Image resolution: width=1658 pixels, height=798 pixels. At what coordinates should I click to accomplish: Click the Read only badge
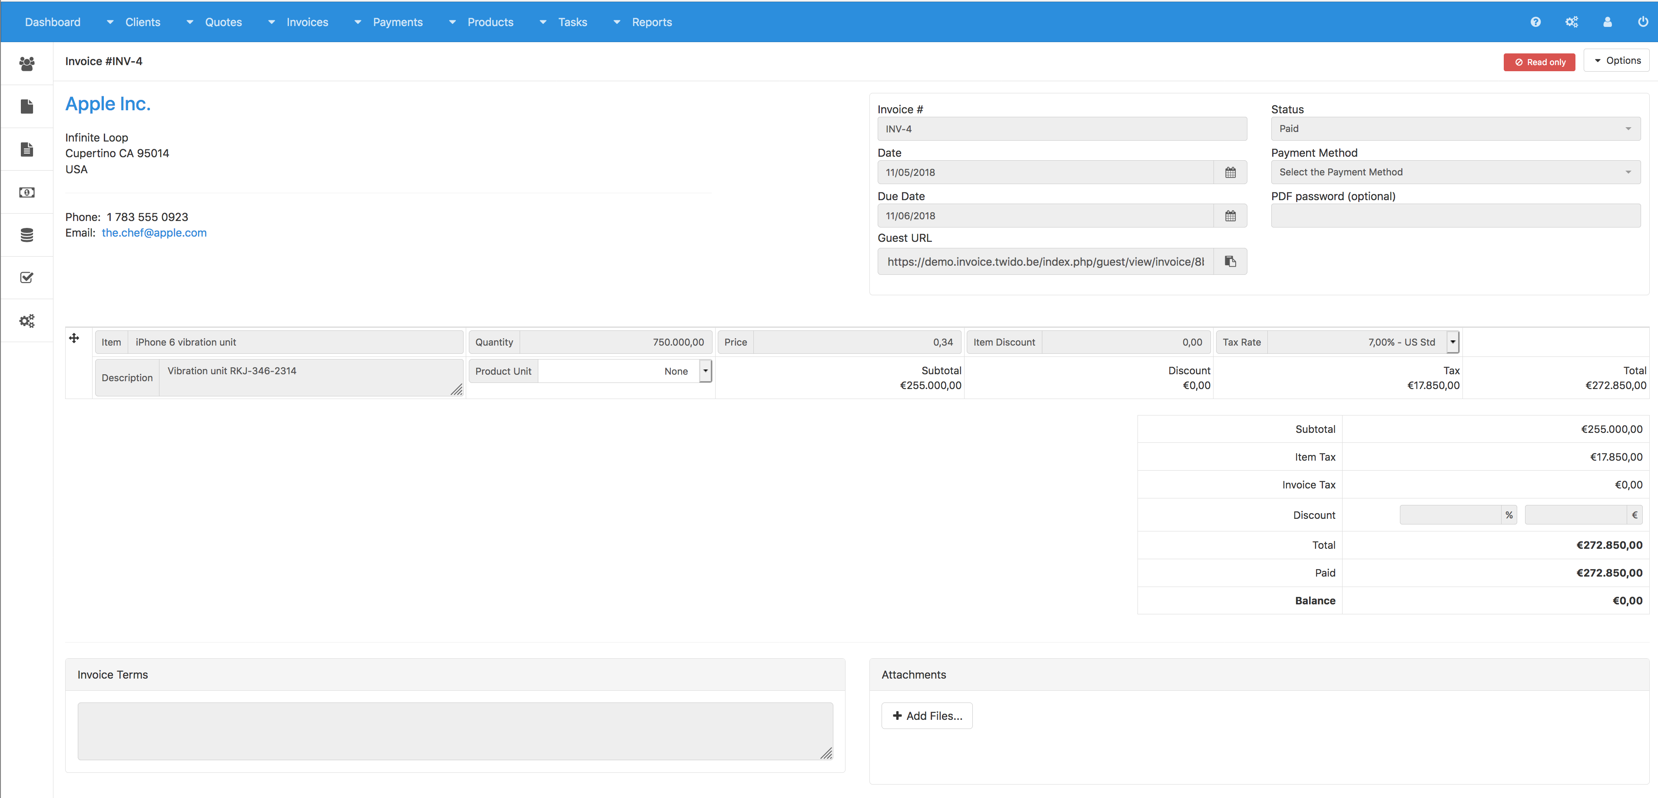(x=1539, y=63)
